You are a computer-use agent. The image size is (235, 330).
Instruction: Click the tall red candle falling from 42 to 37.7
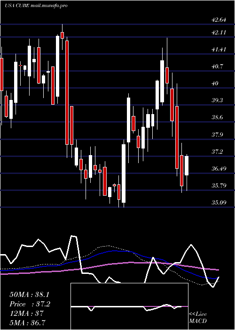coord(67,92)
